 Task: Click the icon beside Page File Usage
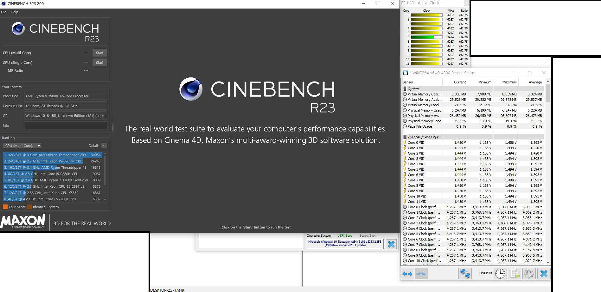click(x=405, y=126)
